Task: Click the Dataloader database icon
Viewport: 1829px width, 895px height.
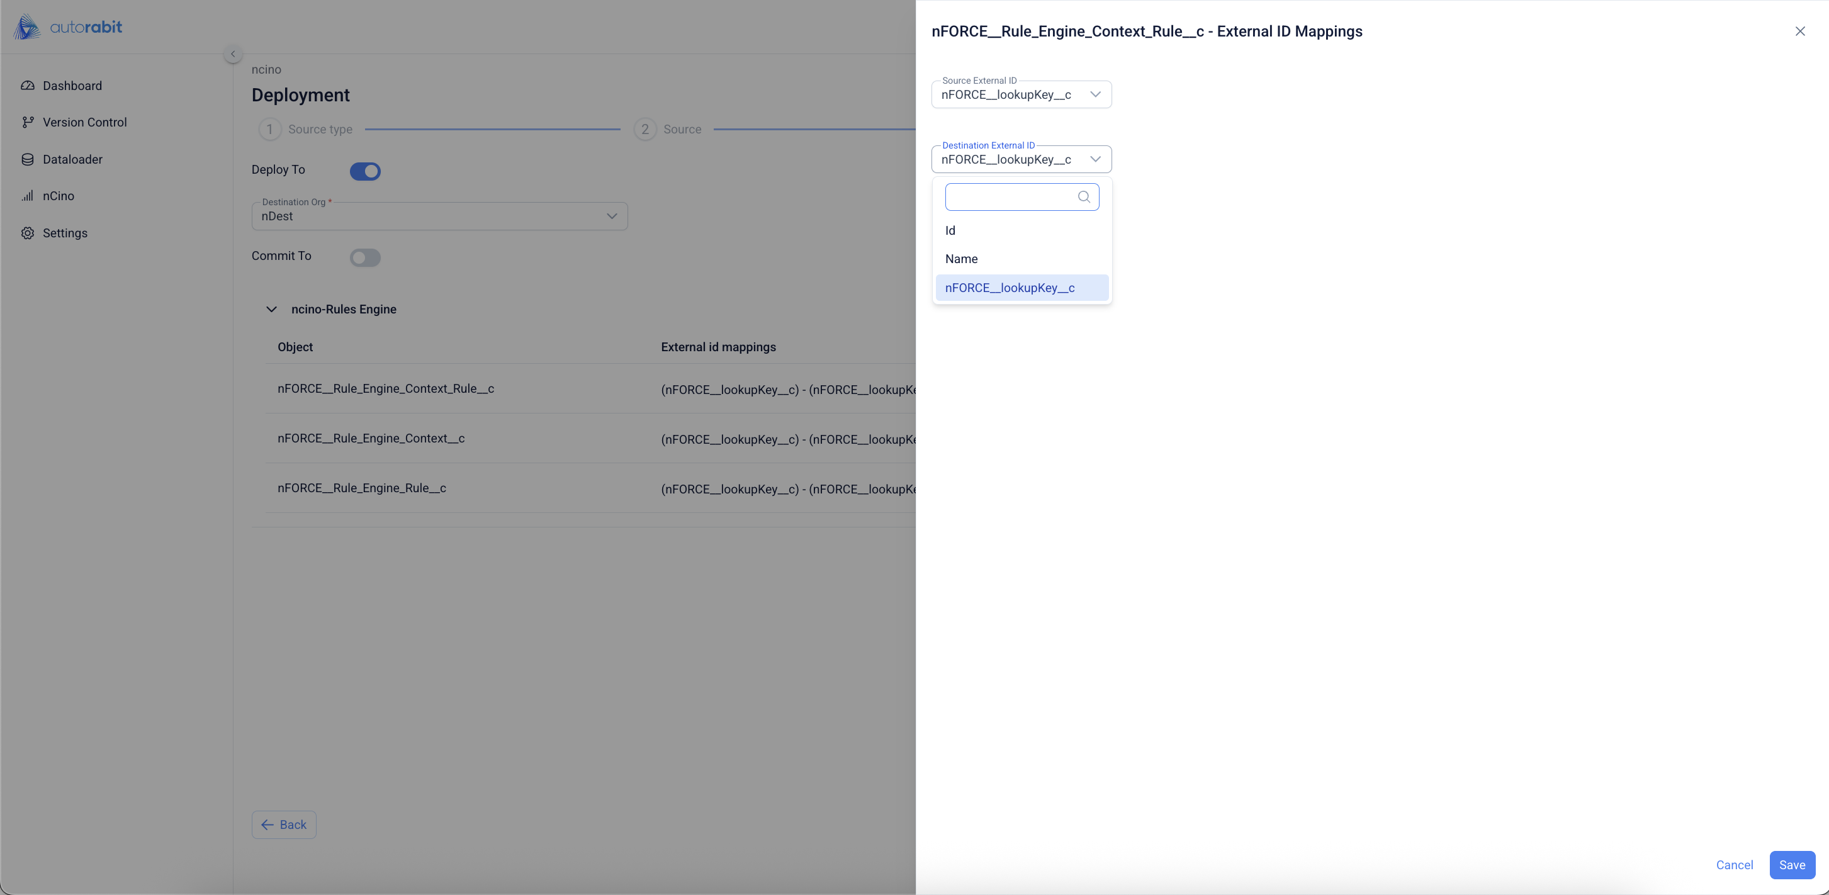Action: (28, 160)
